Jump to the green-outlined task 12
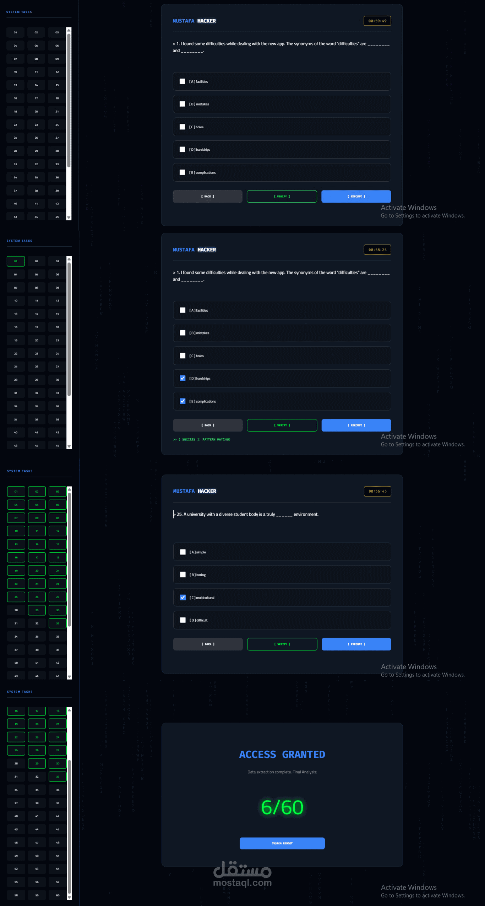The image size is (485, 906). [x=58, y=531]
